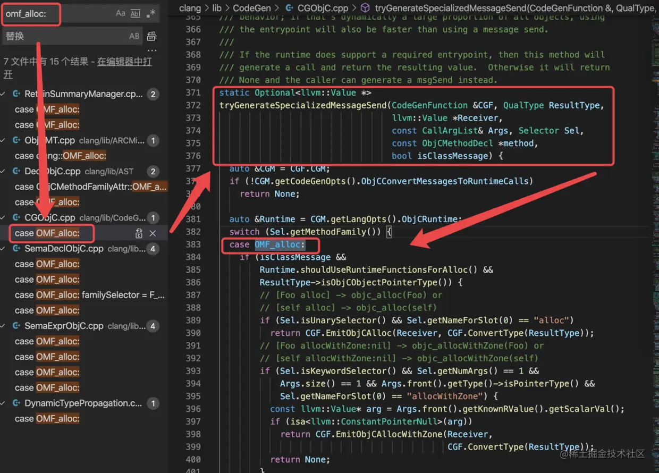The image size is (659, 473).
Task: Open the tryGenerateSpecializedMessageSend breadcrumb symbol
Action: click(516, 7)
